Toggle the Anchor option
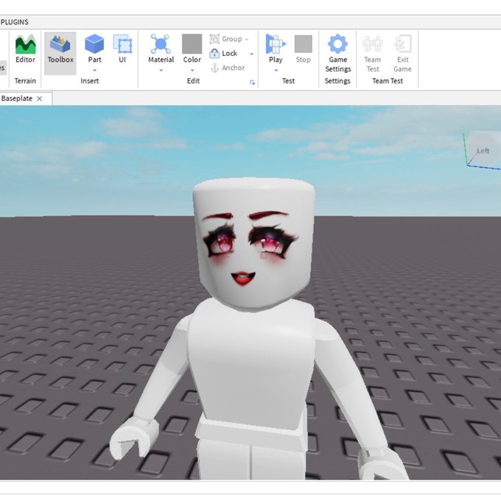The height and width of the screenshot is (501, 501). [x=228, y=68]
